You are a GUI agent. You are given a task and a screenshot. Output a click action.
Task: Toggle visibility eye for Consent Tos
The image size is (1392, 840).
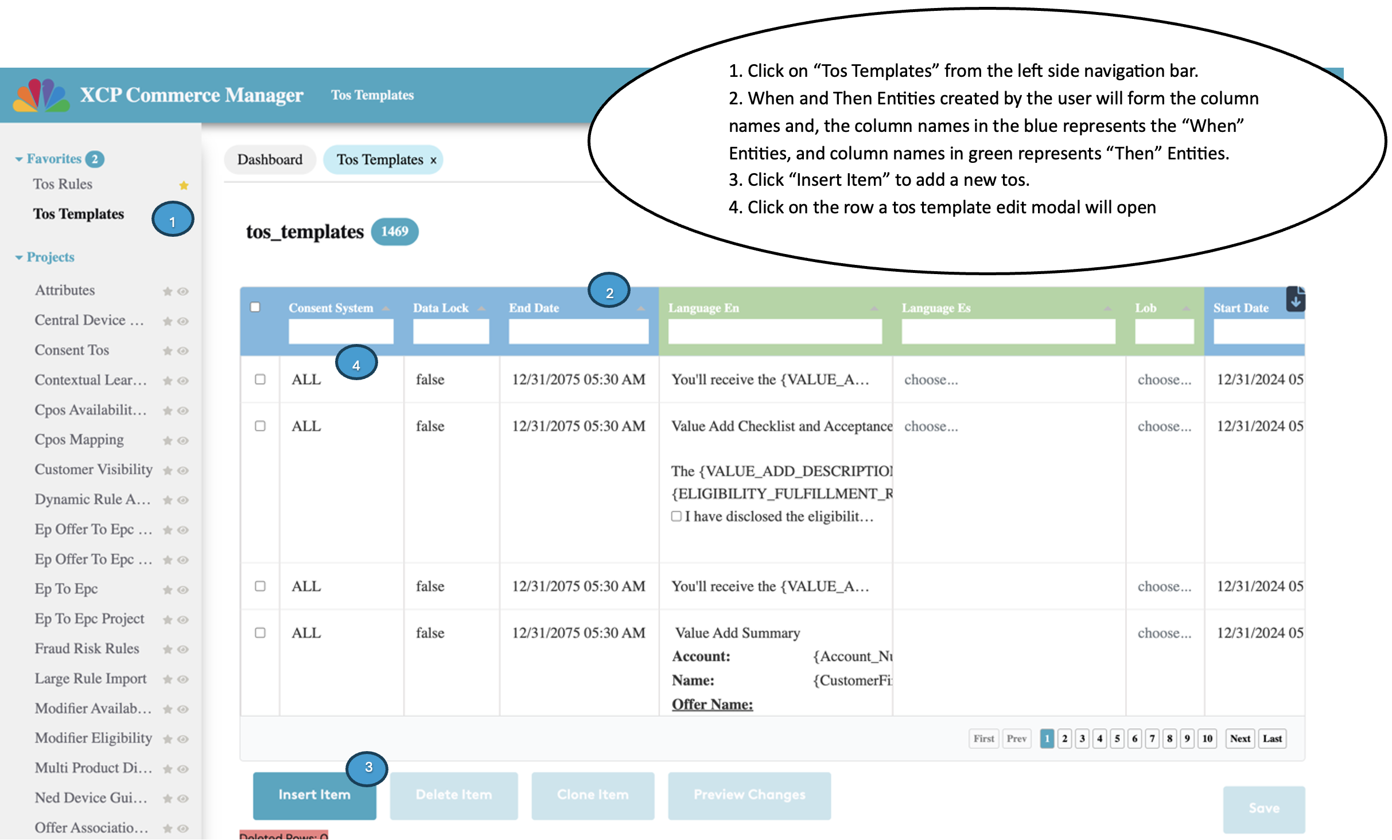point(183,351)
